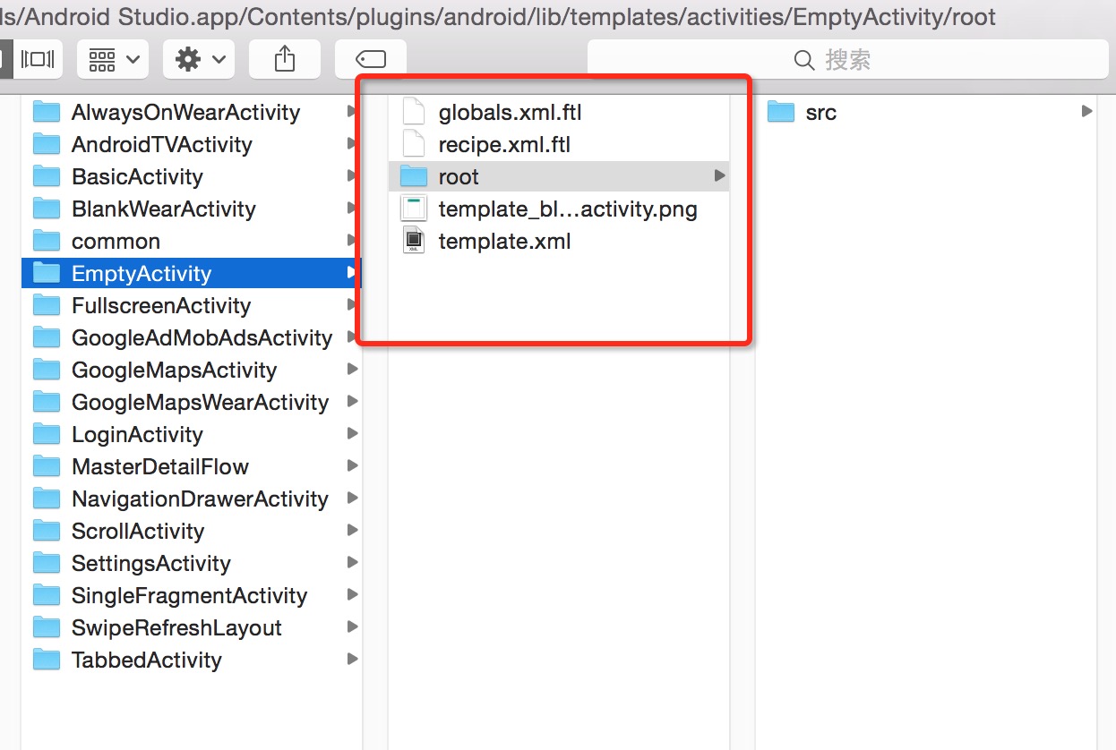Expand the common folder disclosure arrow
The height and width of the screenshot is (750, 1116).
(x=352, y=241)
